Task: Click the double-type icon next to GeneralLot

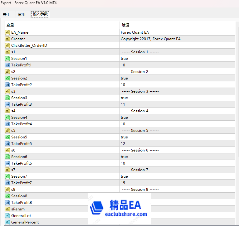Action: pos(7,216)
